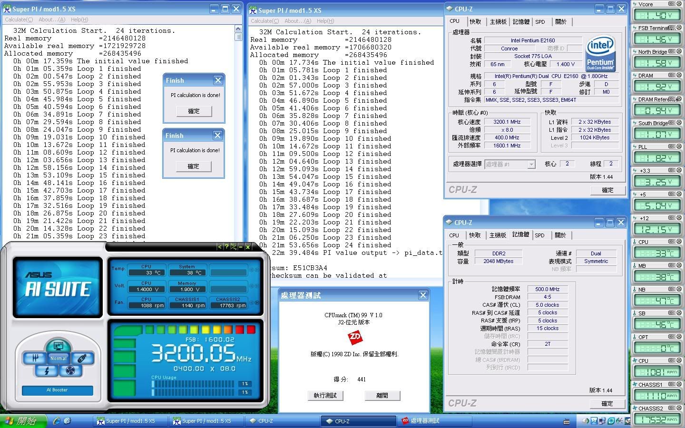Open AI Gear gearshift icon in AI Suite
Screen dimensions: 685x428
click(35, 358)
